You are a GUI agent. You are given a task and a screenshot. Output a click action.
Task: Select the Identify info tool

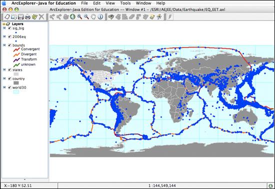[x=100, y=17]
